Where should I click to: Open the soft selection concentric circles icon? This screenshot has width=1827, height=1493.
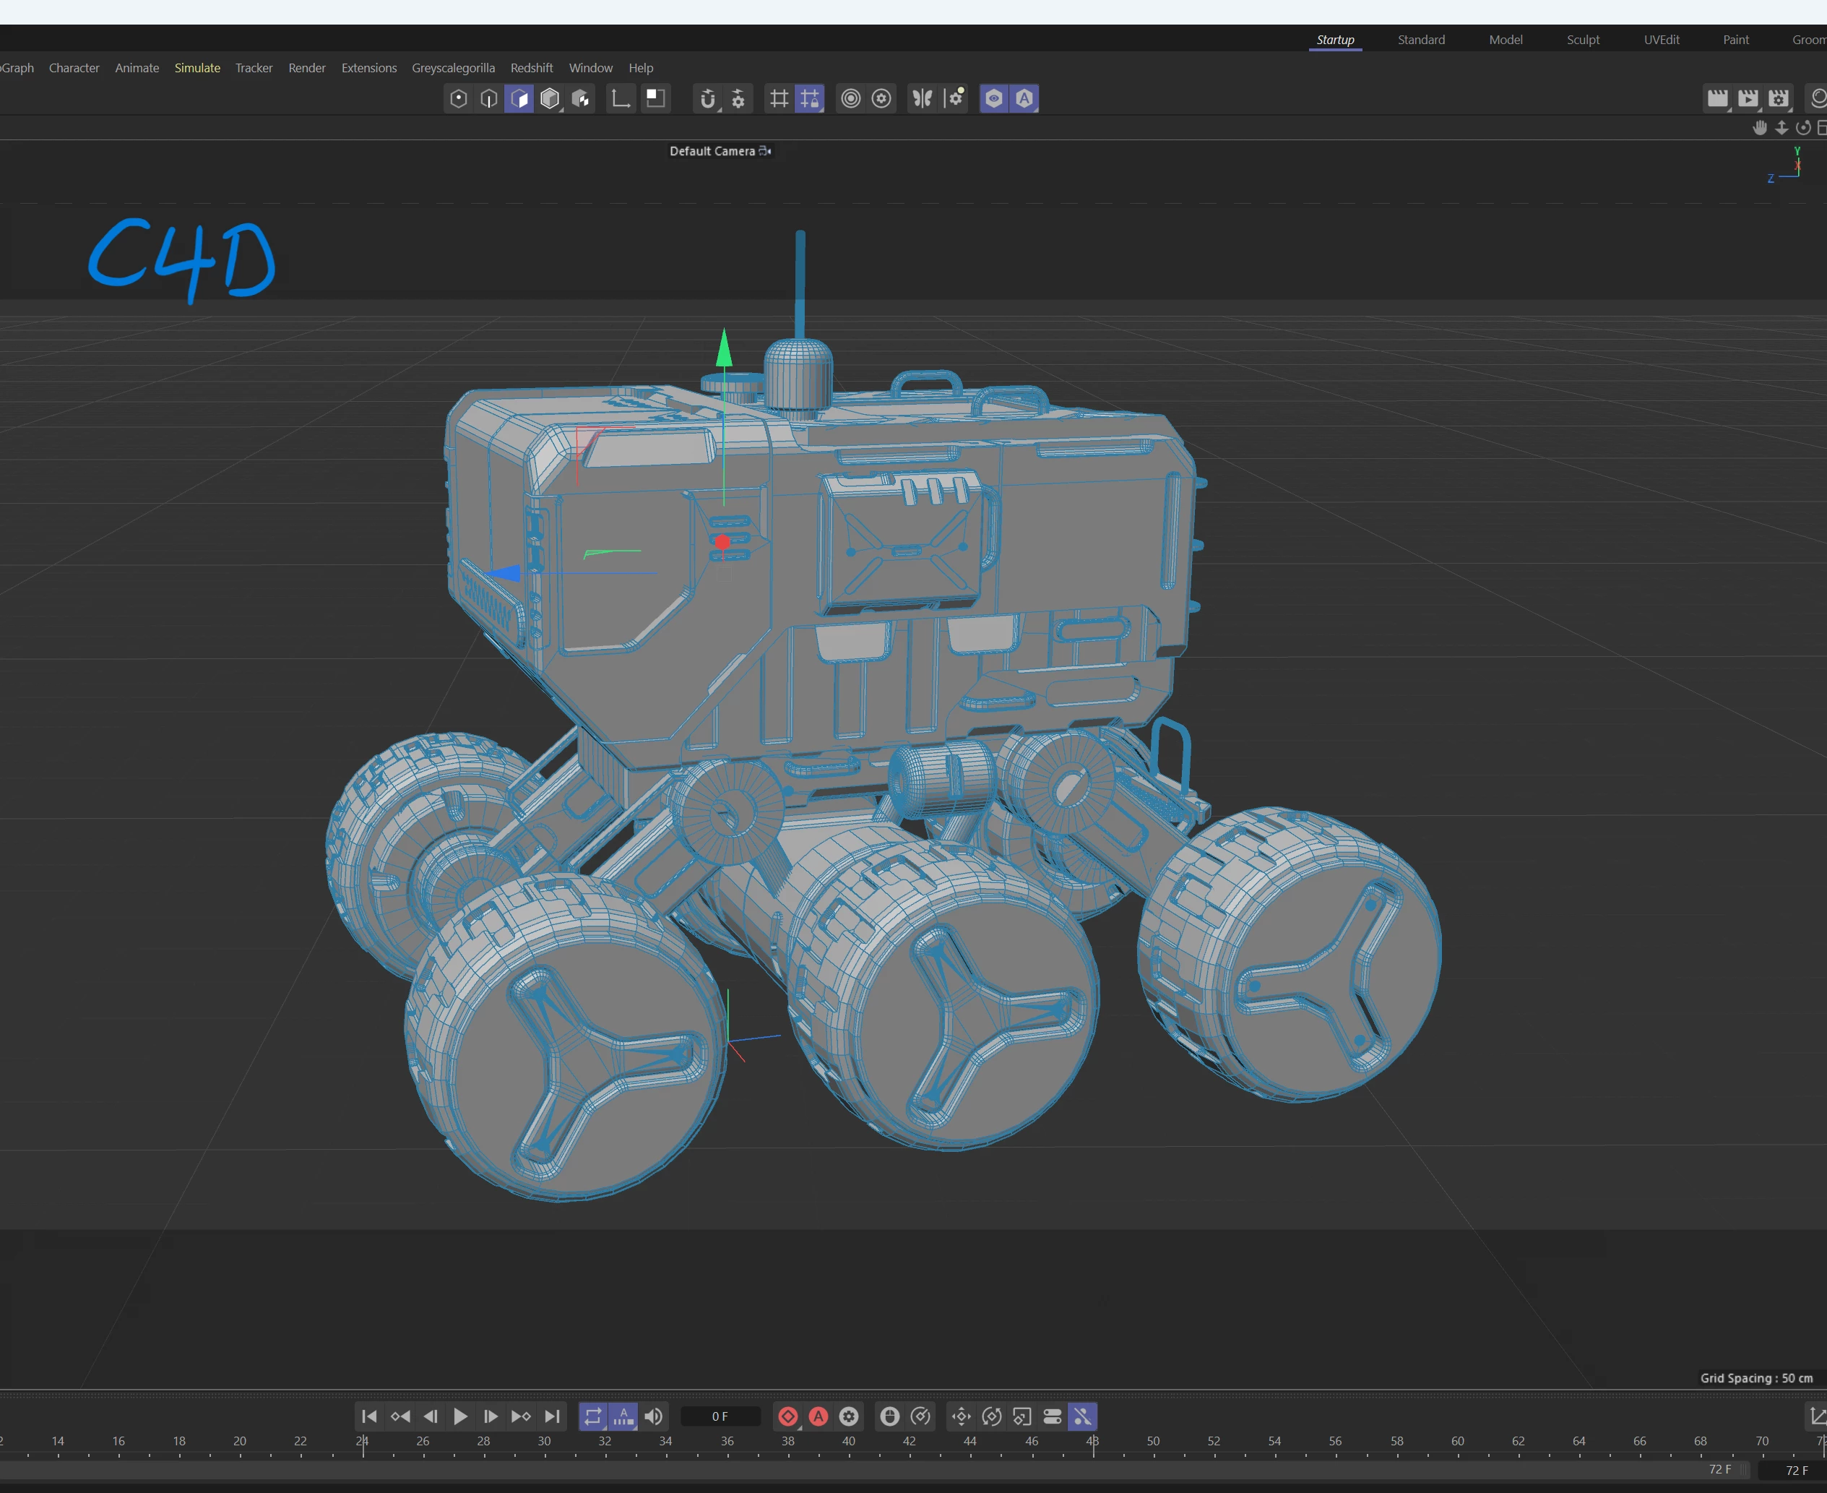pos(850,99)
